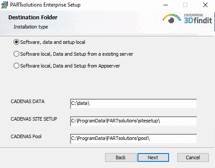
Task: Click the "CADENAS Pool" label
Action: (x=26, y=136)
